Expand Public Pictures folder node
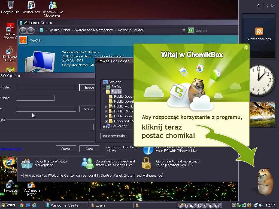279x209 pixels. point(107,112)
